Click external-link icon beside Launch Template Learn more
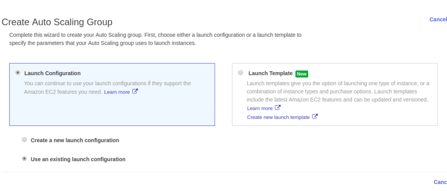Viewport: 447px width, 191px height. [x=278, y=108]
